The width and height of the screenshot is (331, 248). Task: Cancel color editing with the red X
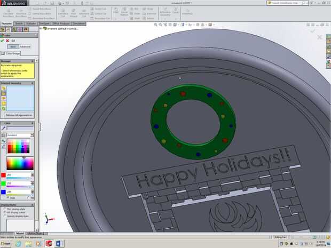(7, 41)
